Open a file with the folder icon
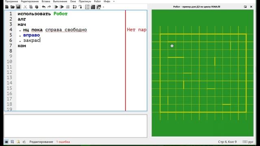This screenshot has height=146, width=260. [x=13, y=7]
